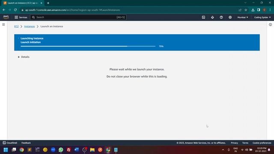The image size is (274, 154).
Task: Close the Launch an instance tab
Action: tap(42, 3)
